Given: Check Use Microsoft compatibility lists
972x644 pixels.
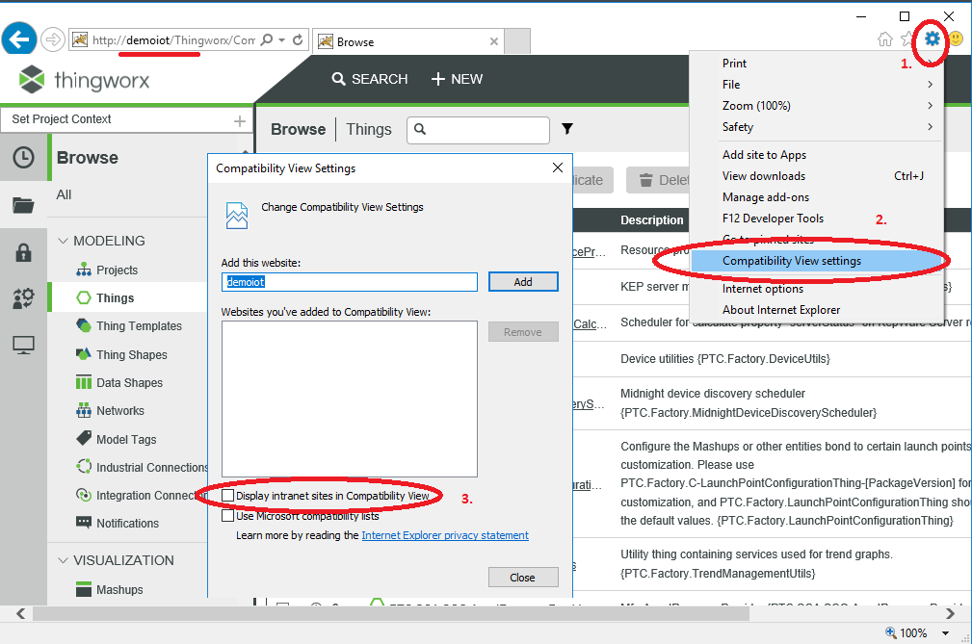Looking at the screenshot, I should pos(228,515).
